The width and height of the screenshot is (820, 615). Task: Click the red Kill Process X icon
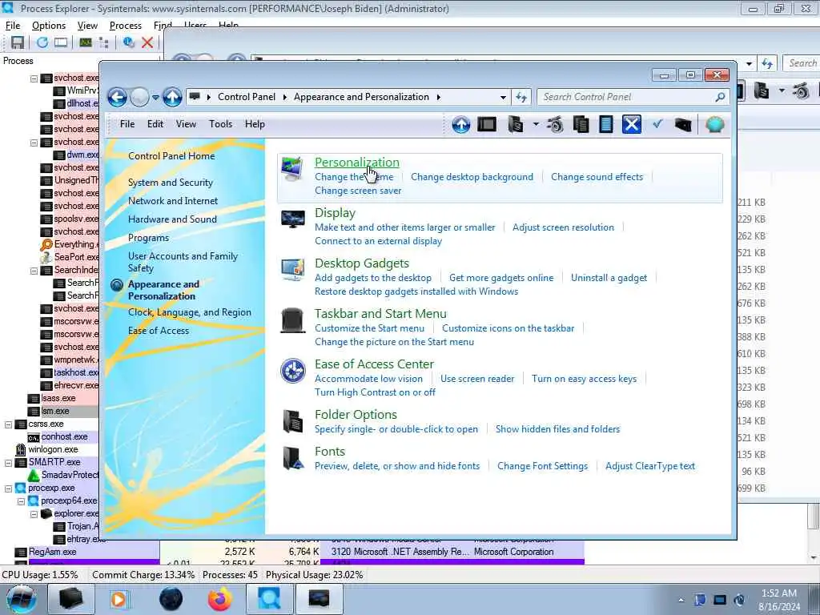[x=147, y=42]
